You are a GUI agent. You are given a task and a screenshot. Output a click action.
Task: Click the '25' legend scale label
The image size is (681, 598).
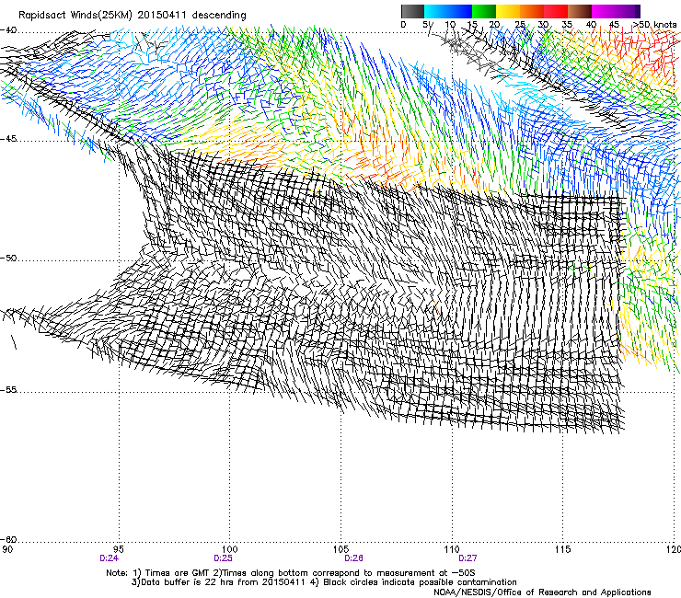click(519, 25)
